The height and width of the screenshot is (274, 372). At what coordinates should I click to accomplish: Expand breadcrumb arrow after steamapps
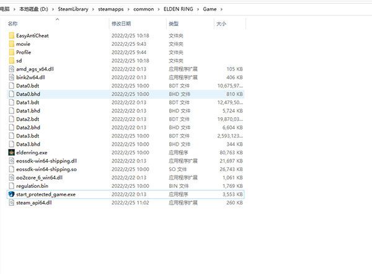point(128,9)
